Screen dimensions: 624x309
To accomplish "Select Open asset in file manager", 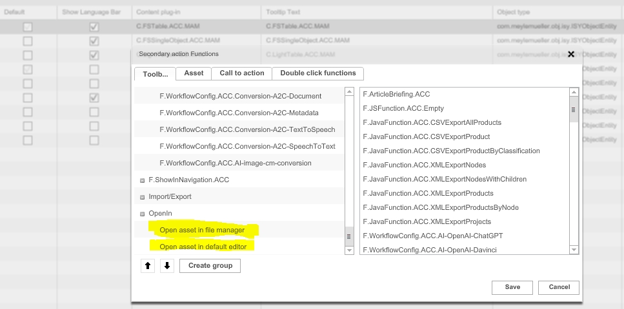I will pyautogui.click(x=202, y=230).
